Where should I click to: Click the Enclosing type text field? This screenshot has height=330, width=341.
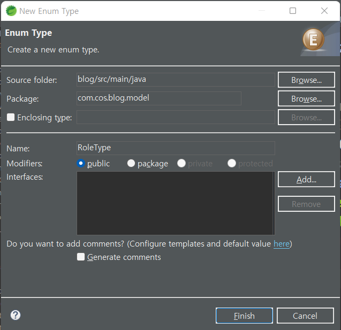(176, 117)
